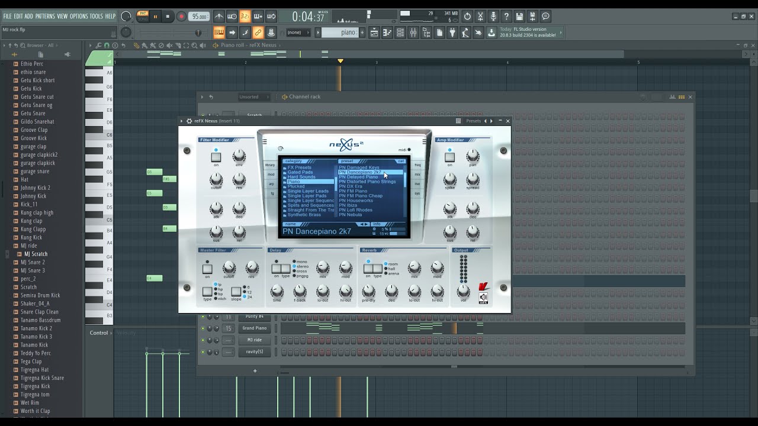This screenshot has height=426, width=758.
Task: Click the microphone one-click recording icon
Action: pos(493,17)
